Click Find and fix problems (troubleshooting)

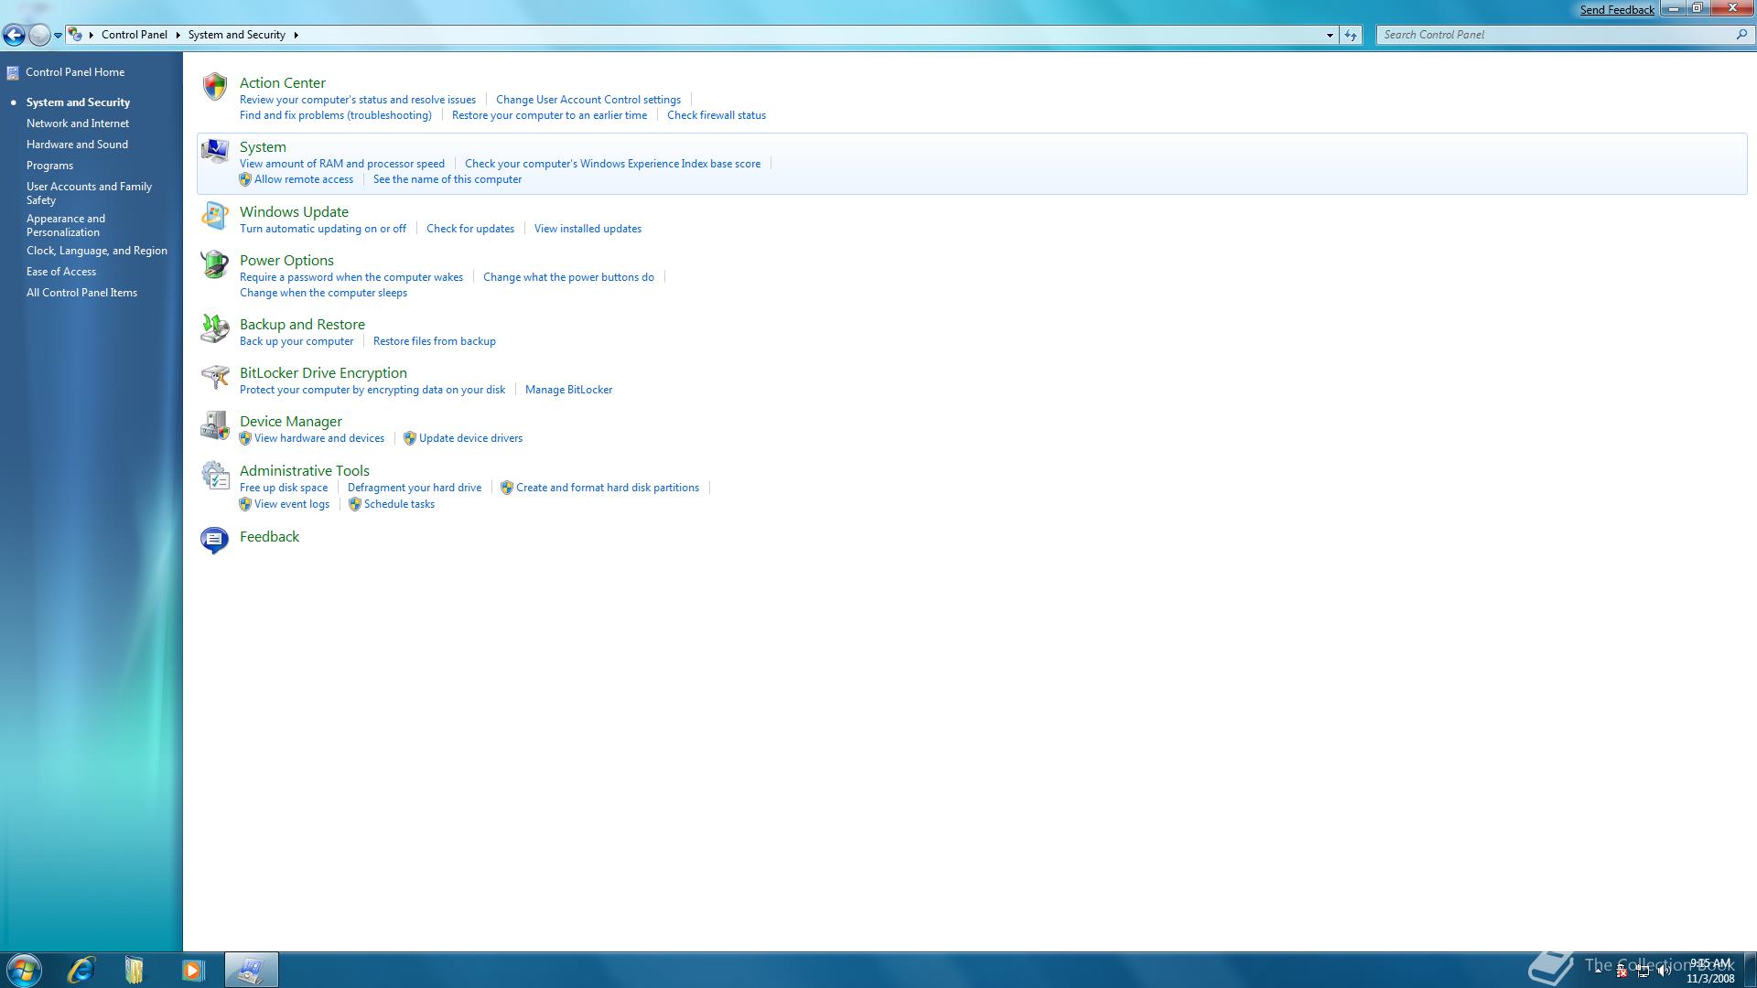click(336, 115)
